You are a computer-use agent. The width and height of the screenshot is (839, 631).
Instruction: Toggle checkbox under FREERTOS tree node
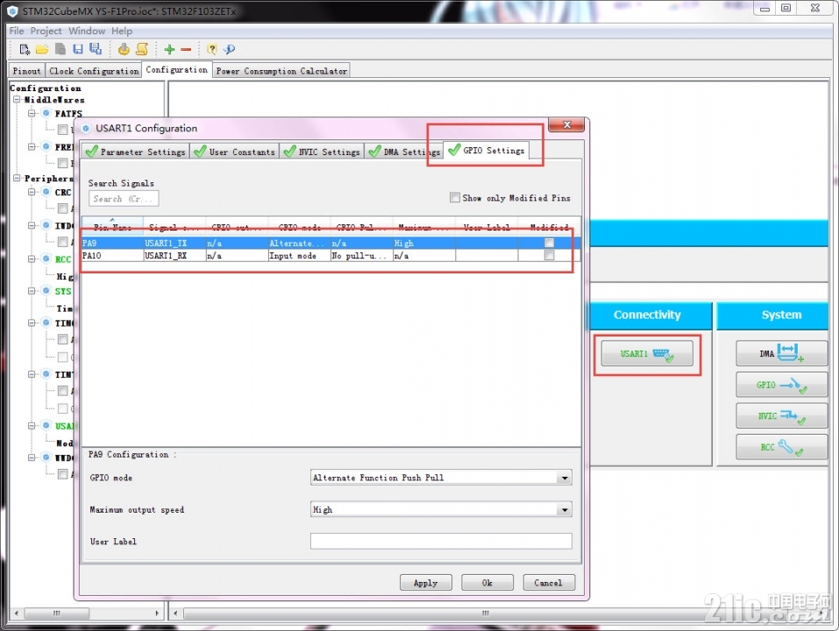[62, 162]
